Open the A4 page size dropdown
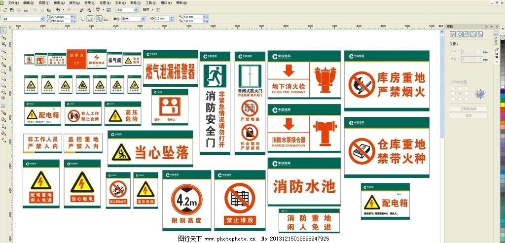Screen dimensions: 505x243 pyautogui.click(x=42, y=19)
